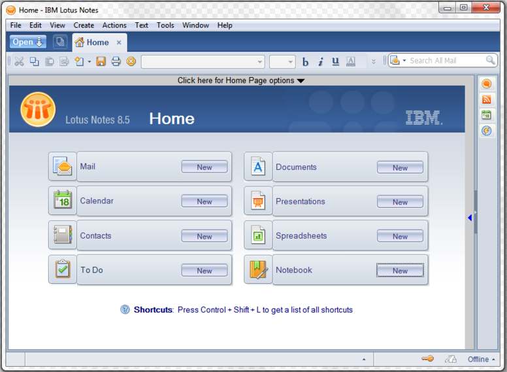This screenshot has height=372, width=507.
Task: Open the Text menu
Action: (141, 25)
